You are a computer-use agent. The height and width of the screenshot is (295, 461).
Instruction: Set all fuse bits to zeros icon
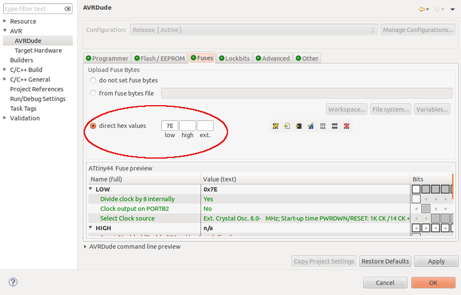tap(334, 126)
